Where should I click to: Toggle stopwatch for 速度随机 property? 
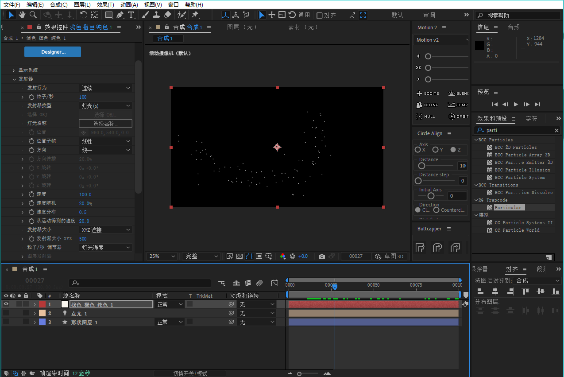click(x=31, y=203)
